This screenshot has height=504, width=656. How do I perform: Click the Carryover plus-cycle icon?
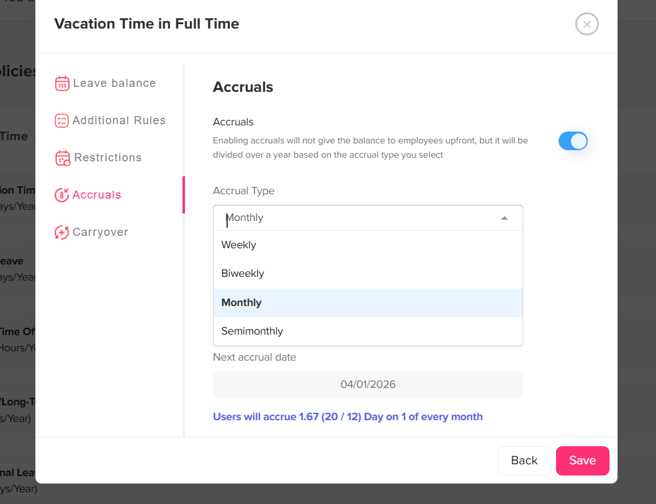coord(61,232)
